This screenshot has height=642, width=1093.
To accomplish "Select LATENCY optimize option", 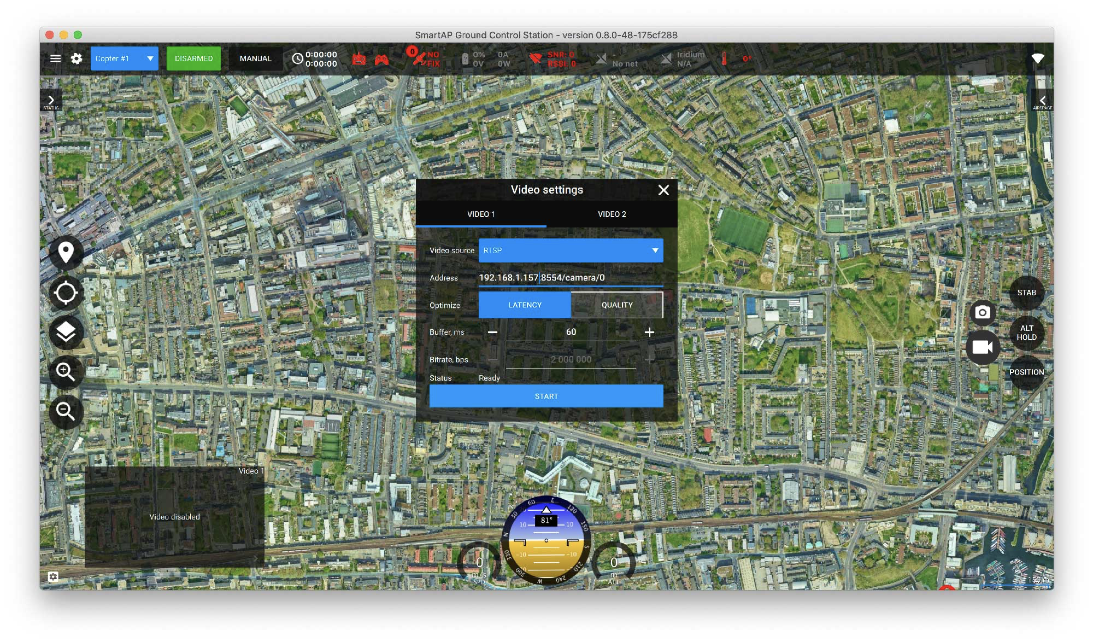I will pos(525,305).
